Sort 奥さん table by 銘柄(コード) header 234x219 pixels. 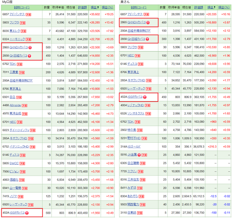[138, 7]
